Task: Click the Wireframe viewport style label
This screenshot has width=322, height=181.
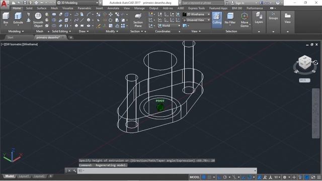Action: tap(30, 44)
